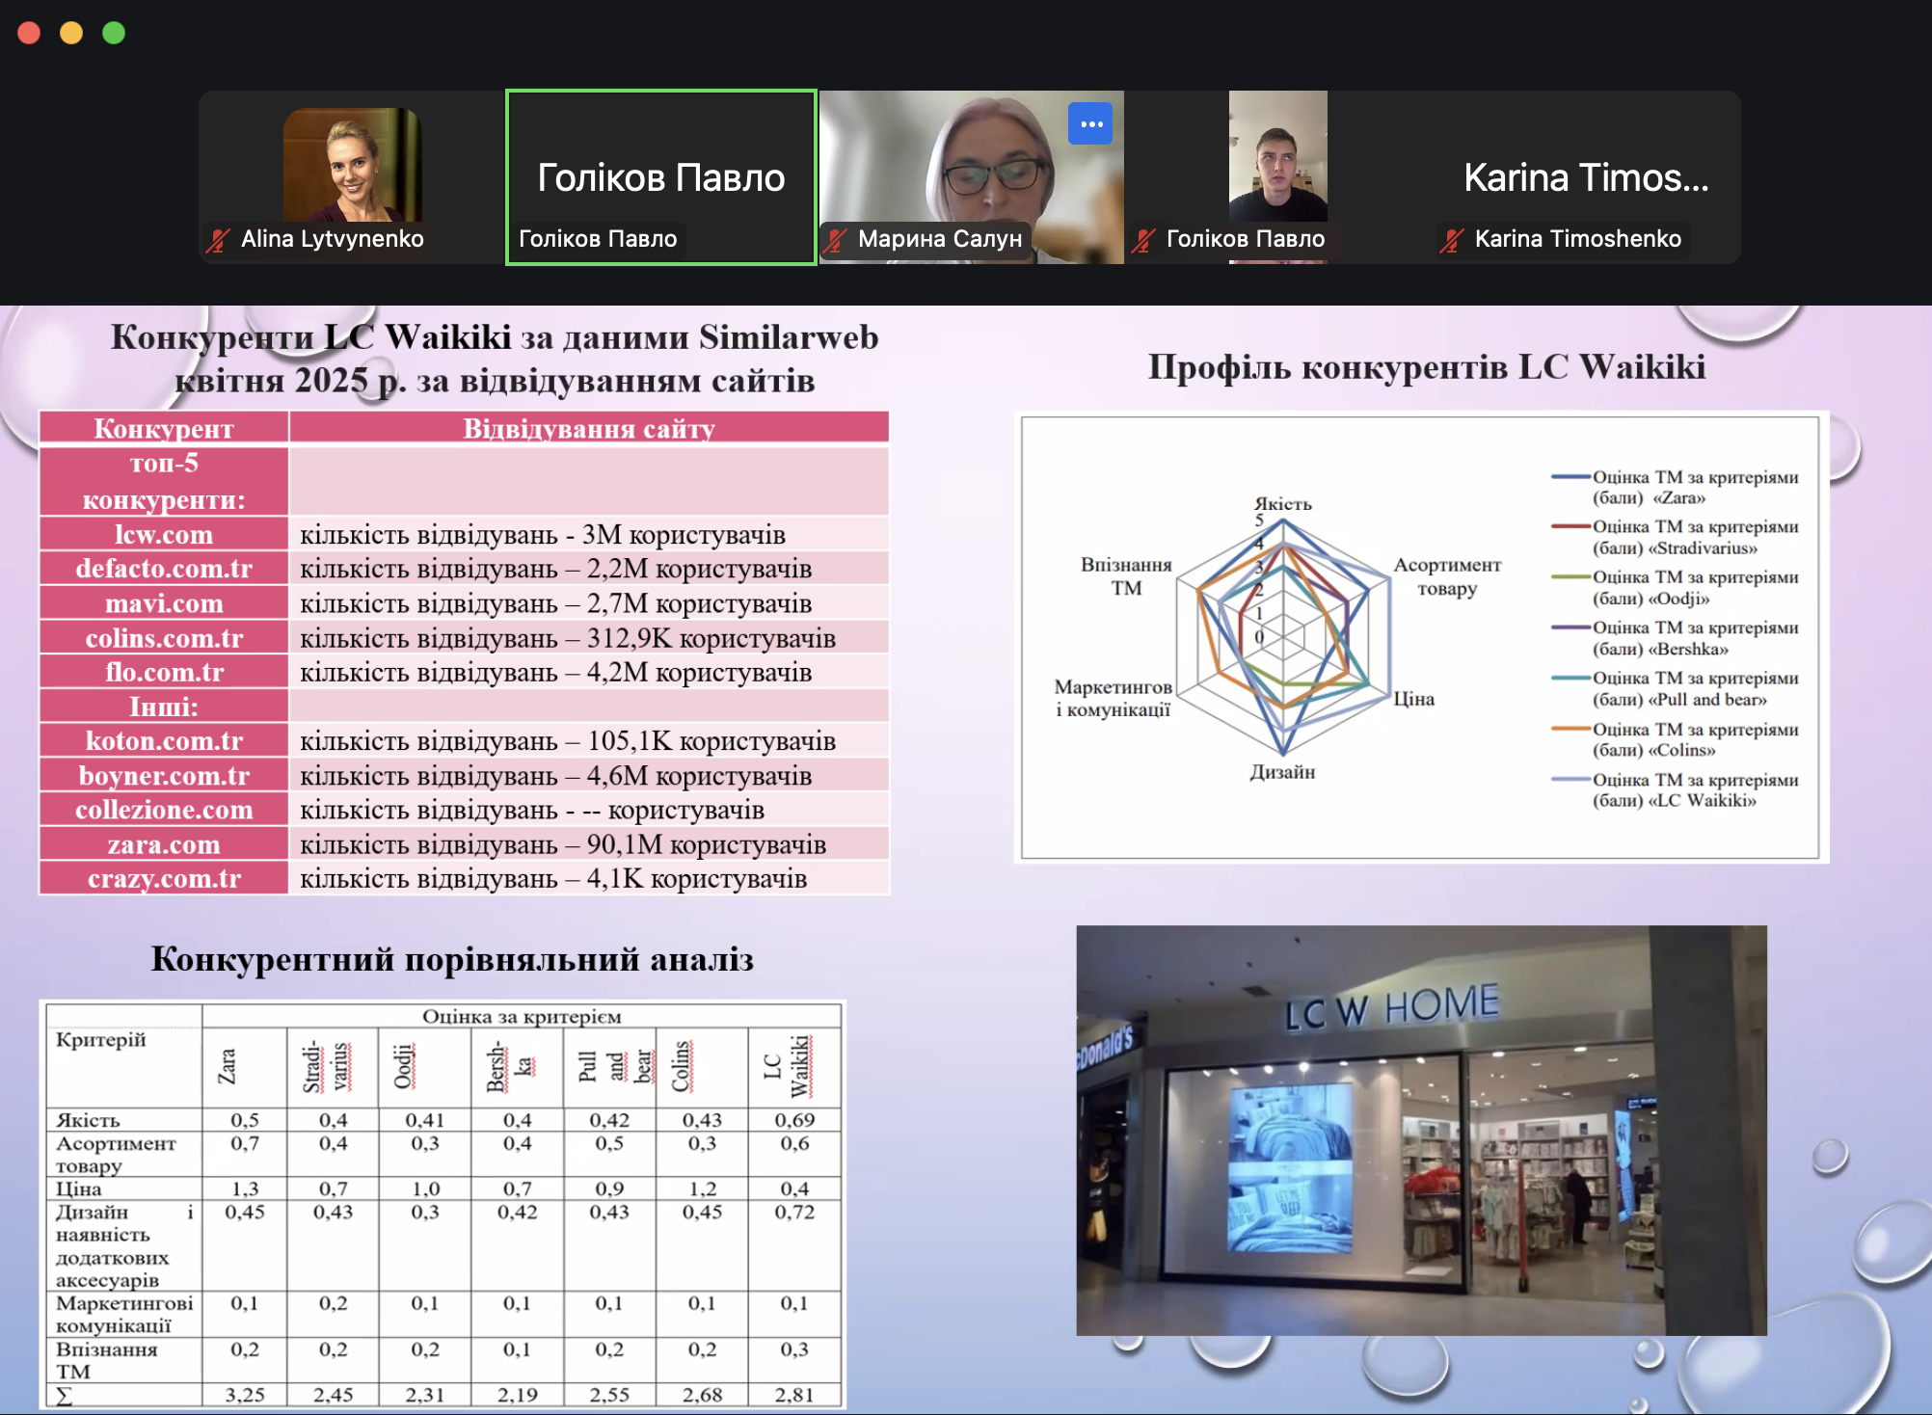Image resolution: width=1932 pixels, height=1415 pixels.
Task: Click the three-dots menu on Марина Салун's video
Action: pyautogui.click(x=1090, y=123)
